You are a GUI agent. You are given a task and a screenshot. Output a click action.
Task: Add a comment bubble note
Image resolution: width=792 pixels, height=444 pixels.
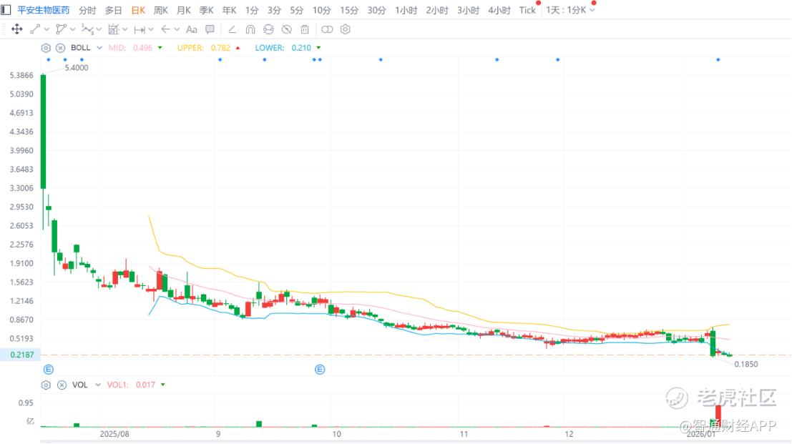click(210, 29)
